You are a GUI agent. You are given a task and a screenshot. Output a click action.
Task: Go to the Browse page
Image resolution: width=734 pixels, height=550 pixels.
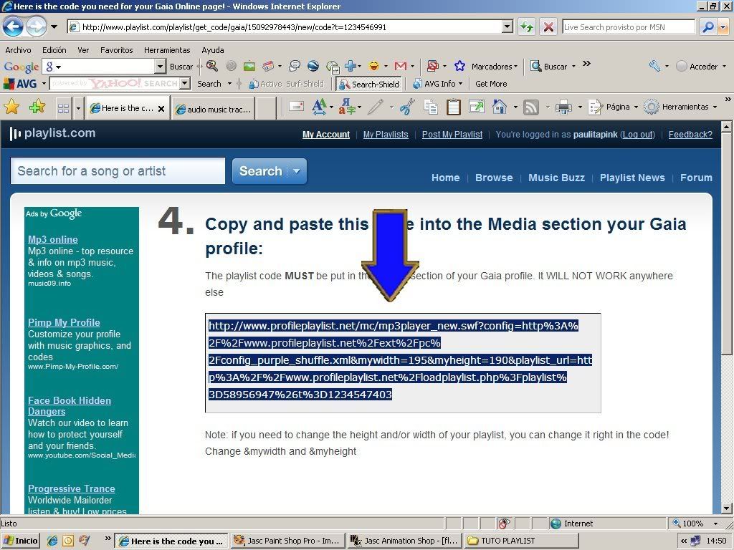coord(494,178)
